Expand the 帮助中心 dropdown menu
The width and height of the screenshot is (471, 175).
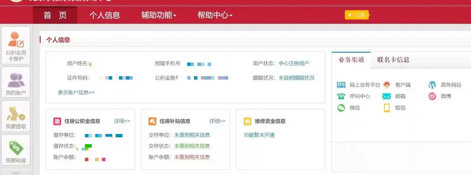215,15
